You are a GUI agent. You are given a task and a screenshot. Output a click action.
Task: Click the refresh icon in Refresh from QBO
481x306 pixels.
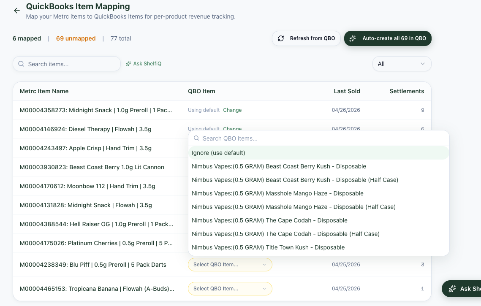(x=280, y=38)
